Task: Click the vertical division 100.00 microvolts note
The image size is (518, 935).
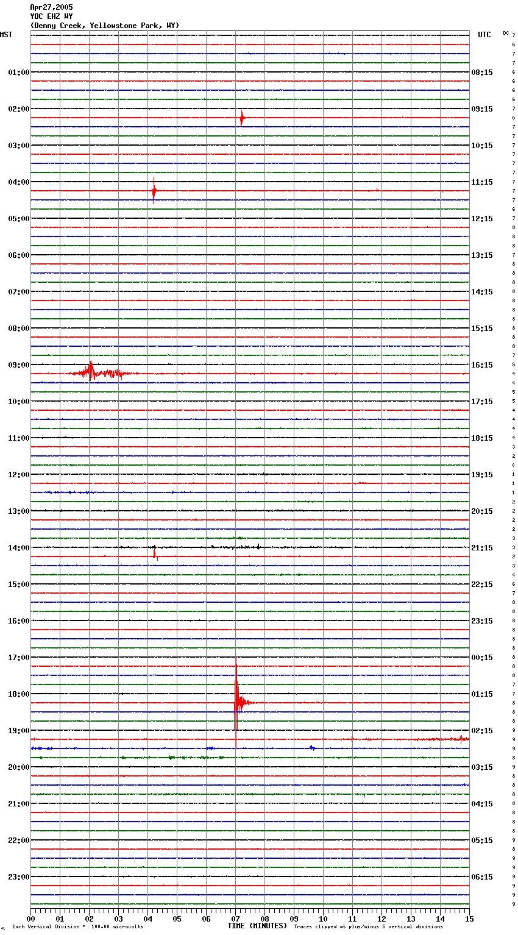Action: coord(77,927)
